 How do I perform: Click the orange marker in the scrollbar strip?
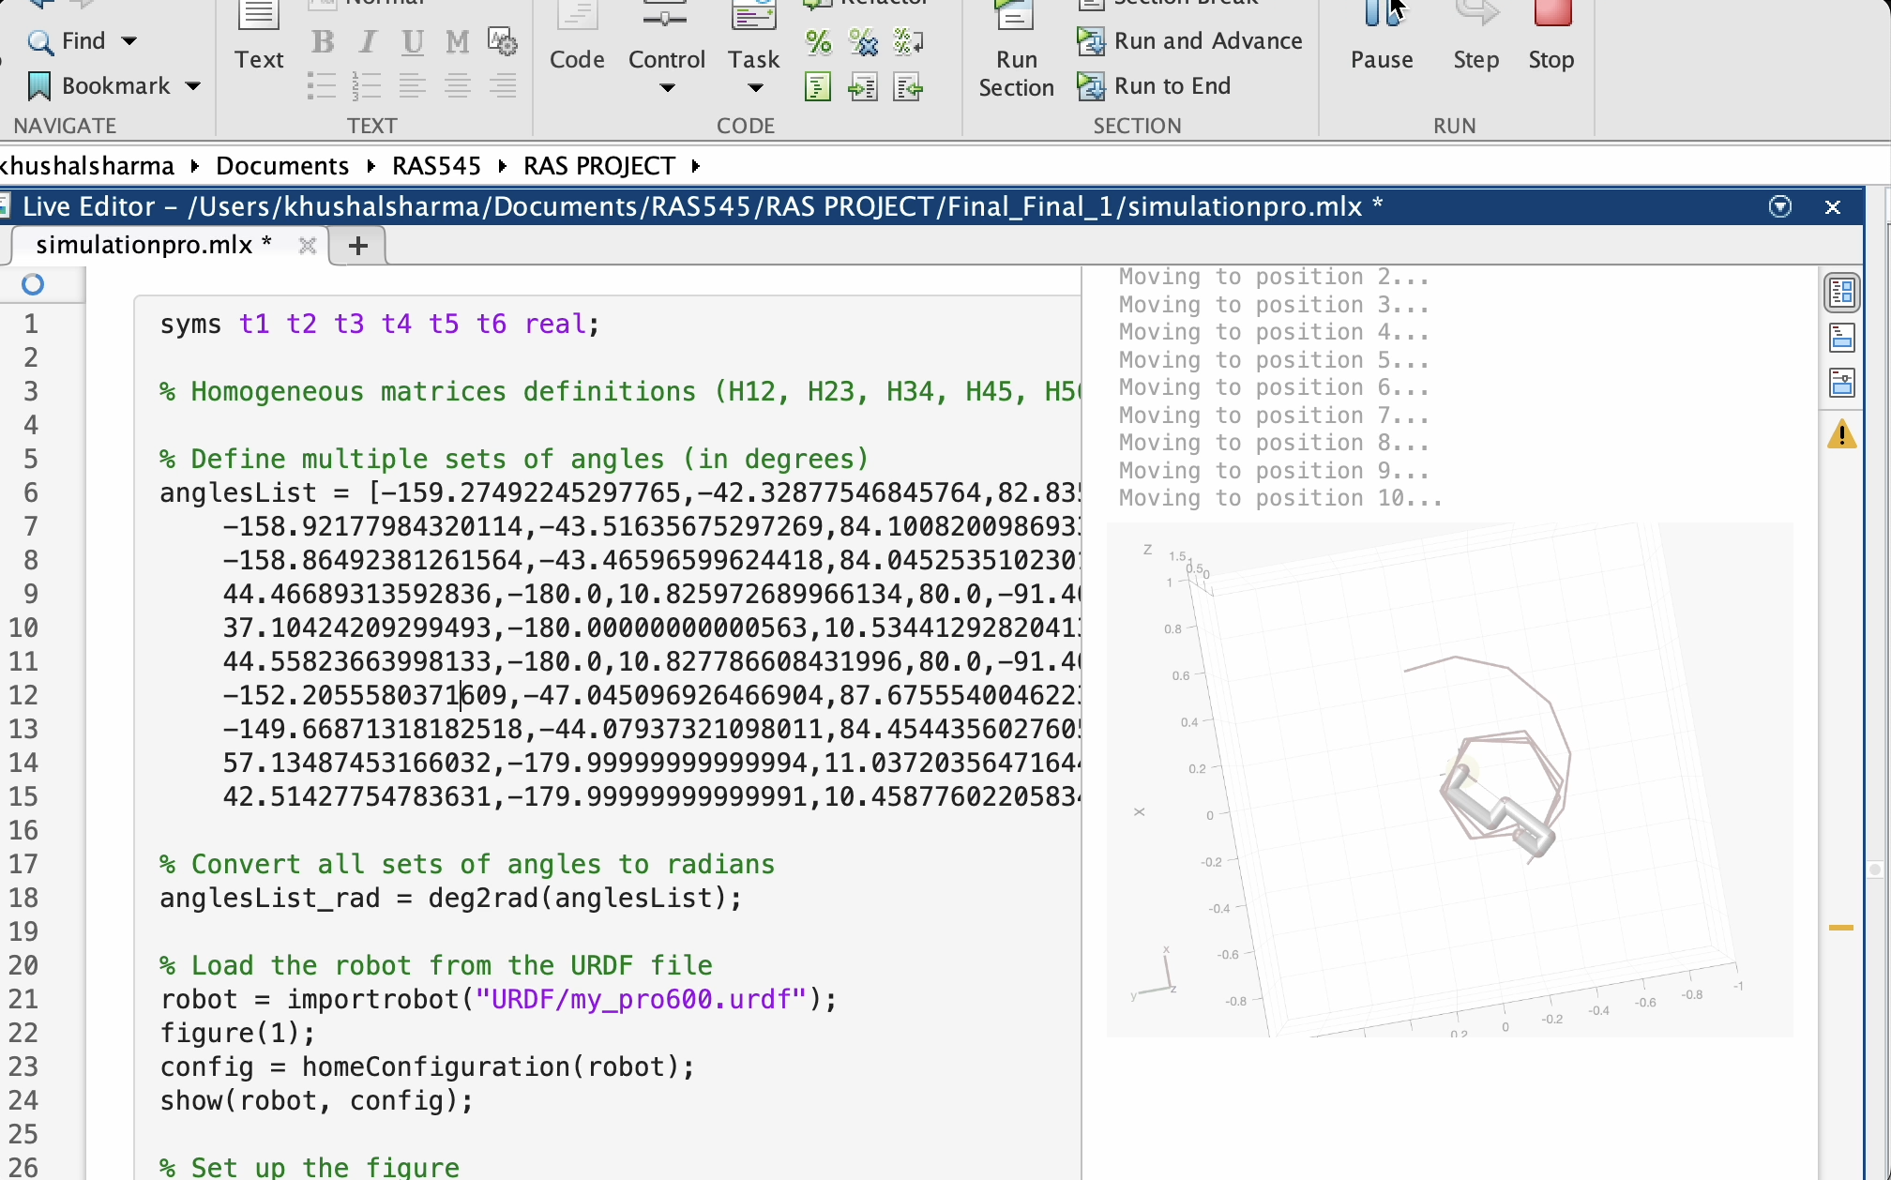[x=1840, y=928]
